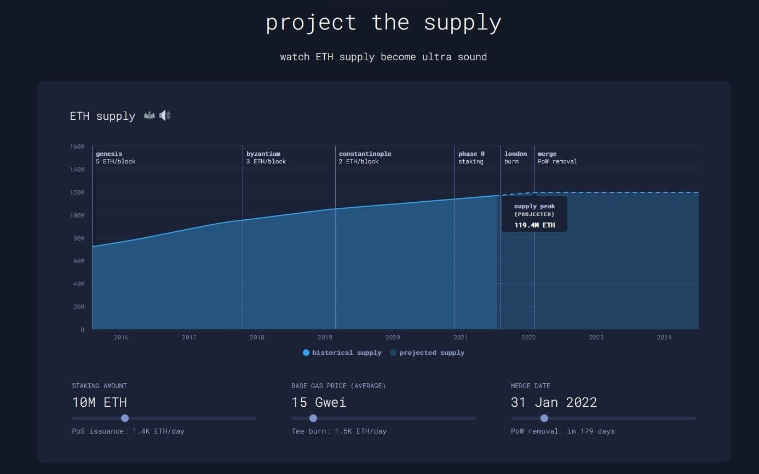Toggle the projected supply legend label
Image resolution: width=759 pixels, height=474 pixels.
pyautogui.click(x=432, y=353)
